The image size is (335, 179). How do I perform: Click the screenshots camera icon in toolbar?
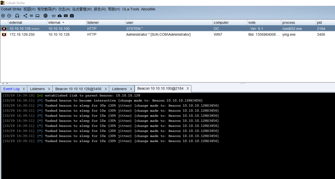(72, 16)
